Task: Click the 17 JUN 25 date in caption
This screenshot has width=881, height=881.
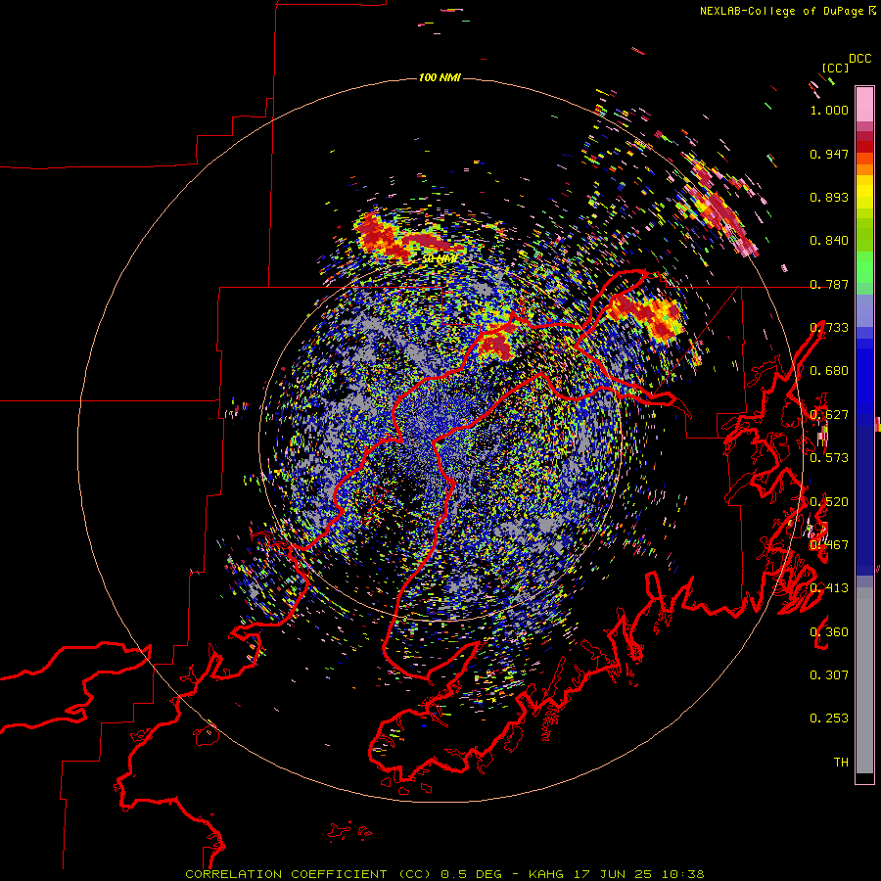Action: pos(613,874)
